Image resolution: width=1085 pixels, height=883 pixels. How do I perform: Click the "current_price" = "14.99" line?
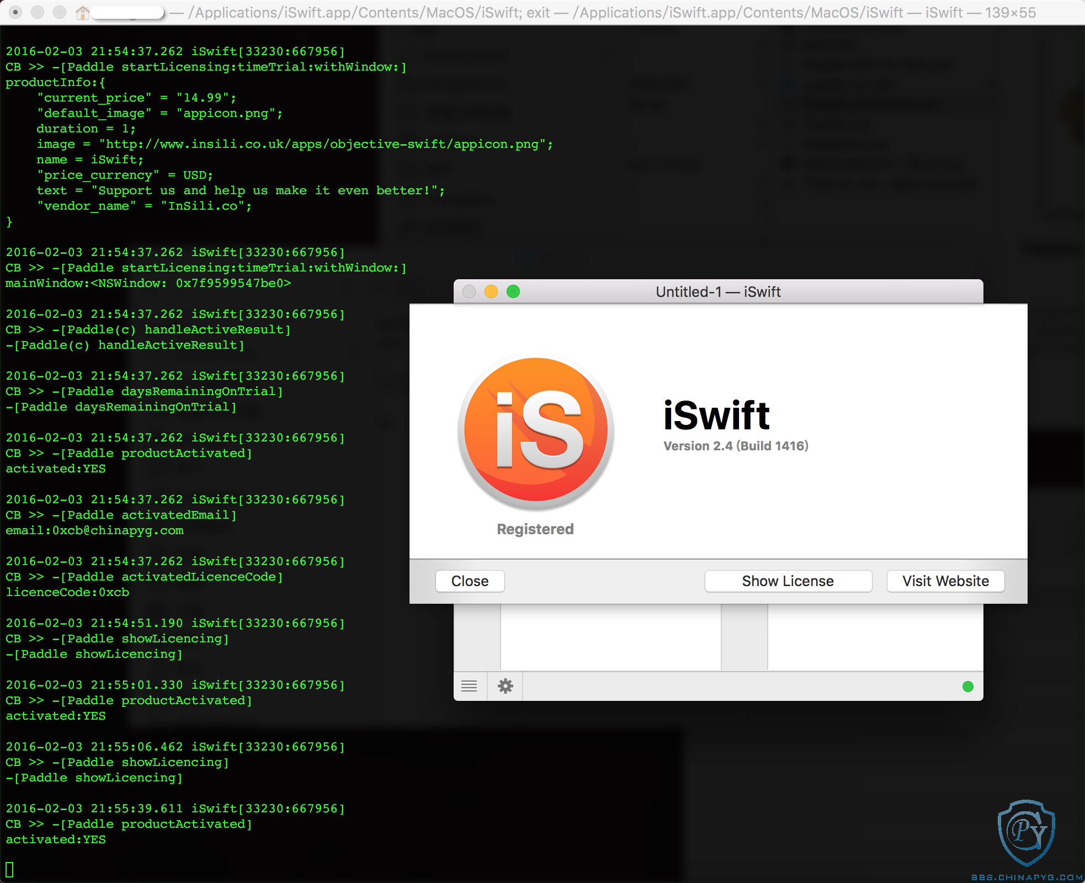pyautogui.click(x=136, y=98)
